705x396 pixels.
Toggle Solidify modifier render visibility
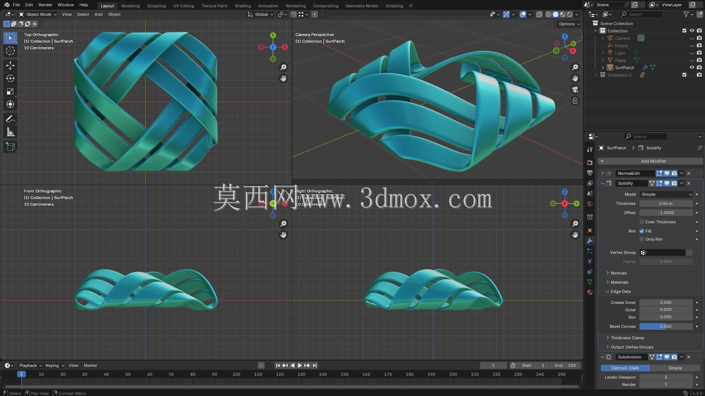pyautogui.click(x=674, y=183)
